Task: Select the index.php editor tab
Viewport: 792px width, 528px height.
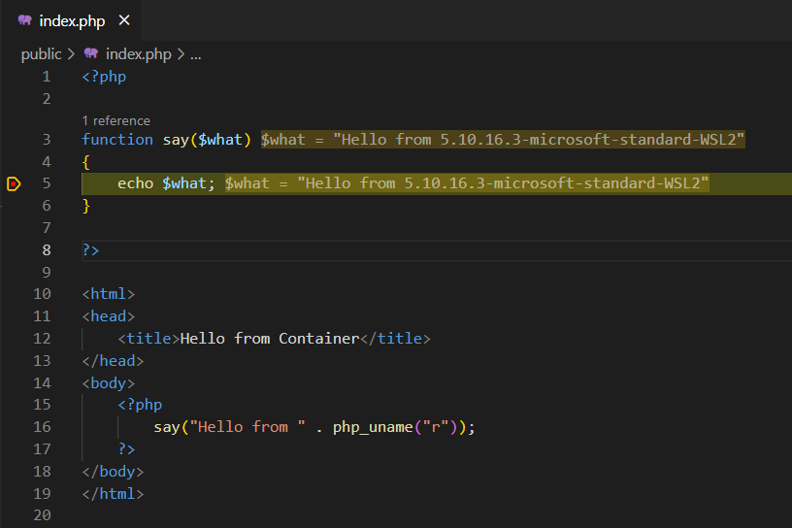Action: [x=71, y=20]
